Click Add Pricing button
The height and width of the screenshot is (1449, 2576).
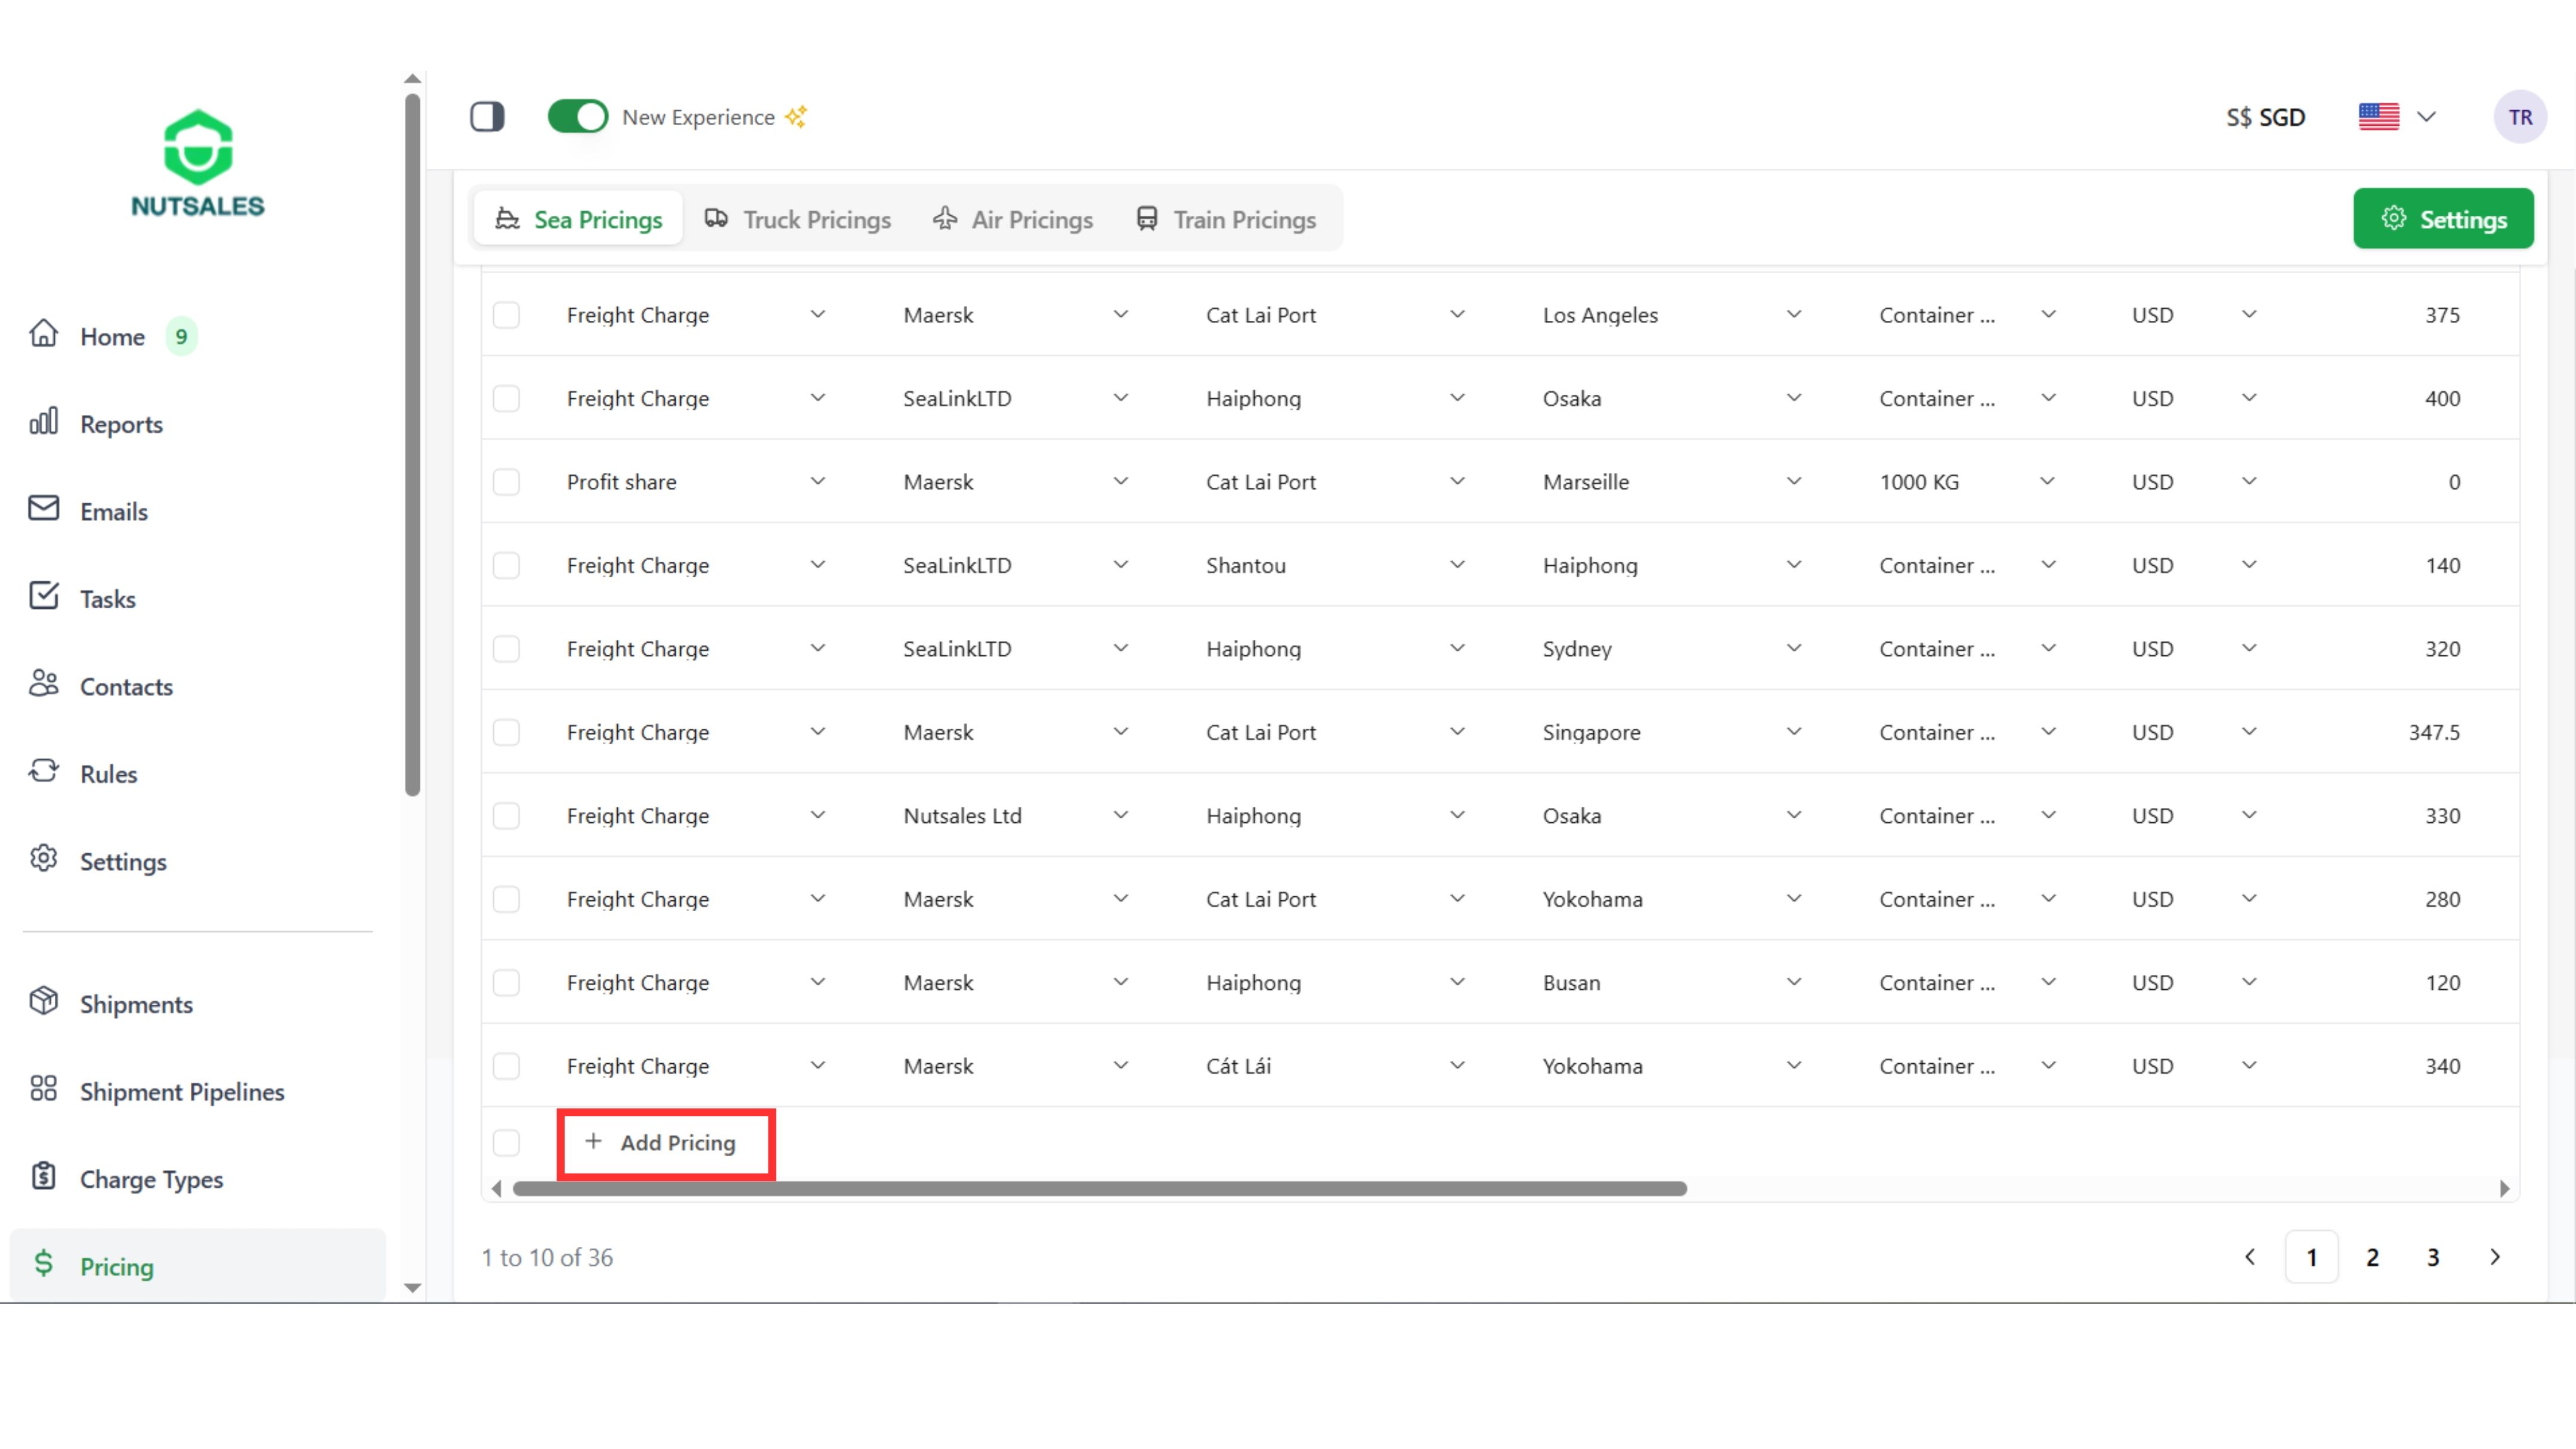tap(665, 1143)
